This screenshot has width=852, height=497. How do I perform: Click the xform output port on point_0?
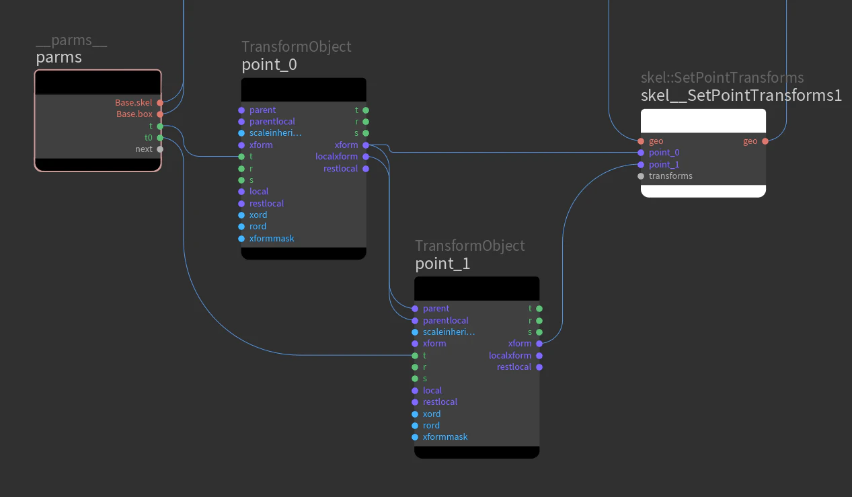coord(366,145)
